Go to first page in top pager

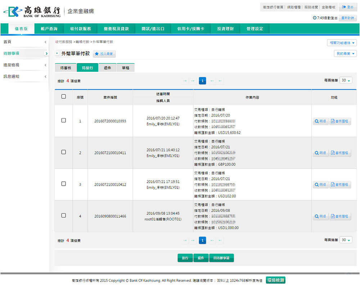tap(185, 81)
